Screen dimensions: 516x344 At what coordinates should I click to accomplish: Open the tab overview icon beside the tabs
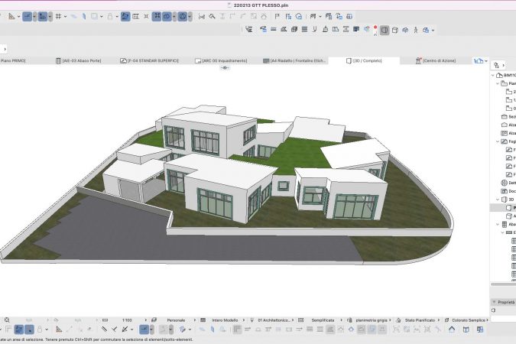point(480,60)
